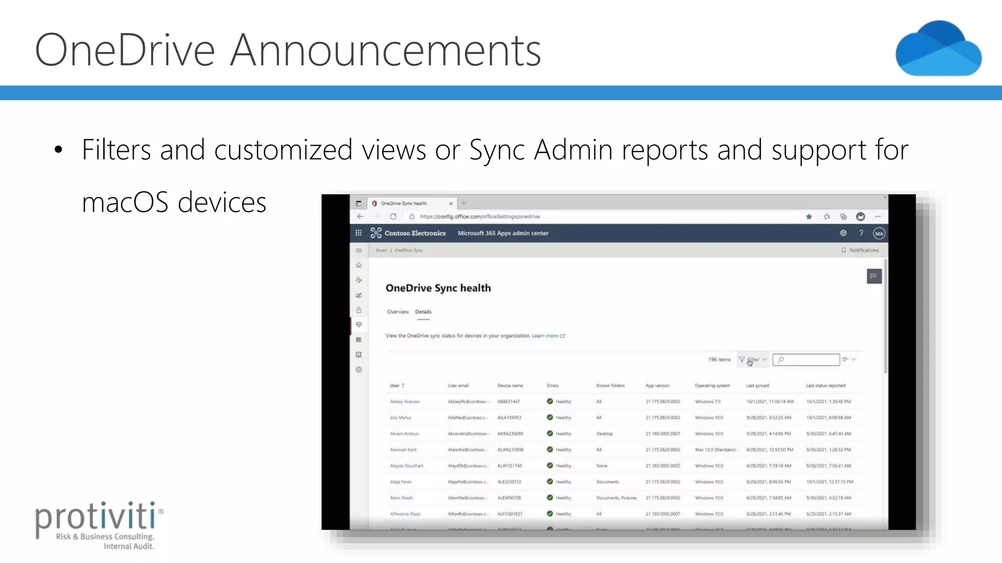This screenshot has height=563, width=1002.
Task: Click the favorite star in address bar
Action: click(x=809, y=217)
